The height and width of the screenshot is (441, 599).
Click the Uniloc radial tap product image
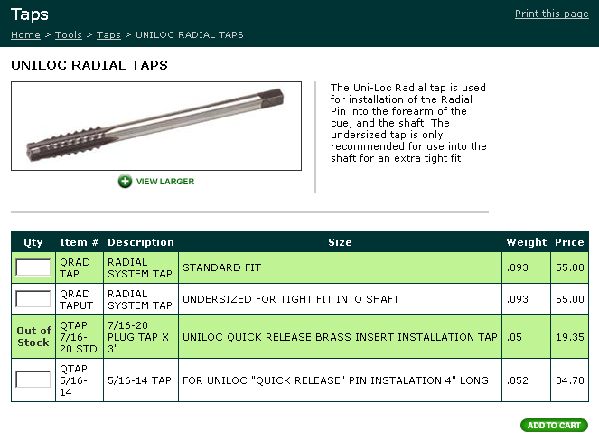(x=155, y=126)
